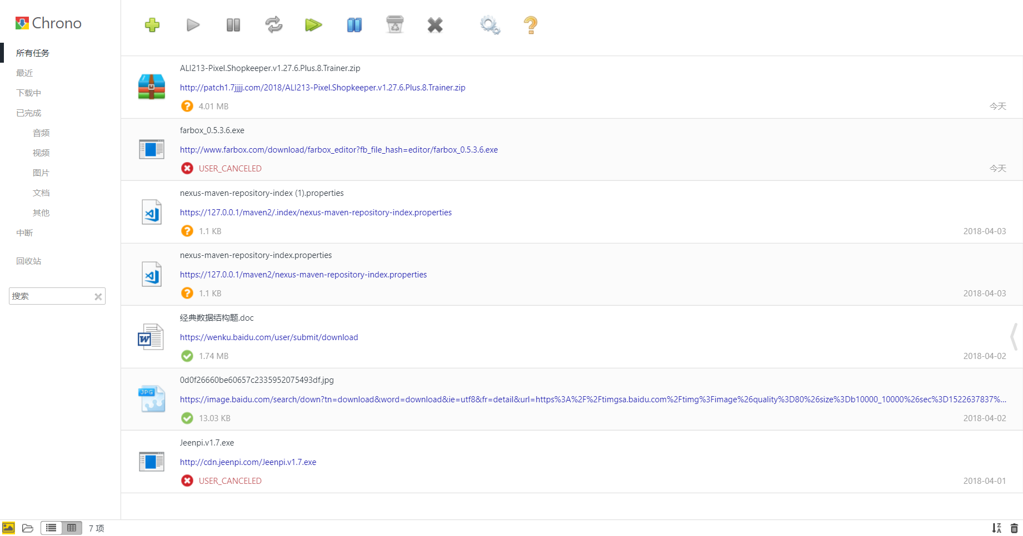Click the recycle bin toolbar icon

pyautogui.click(x=395, y=24)
